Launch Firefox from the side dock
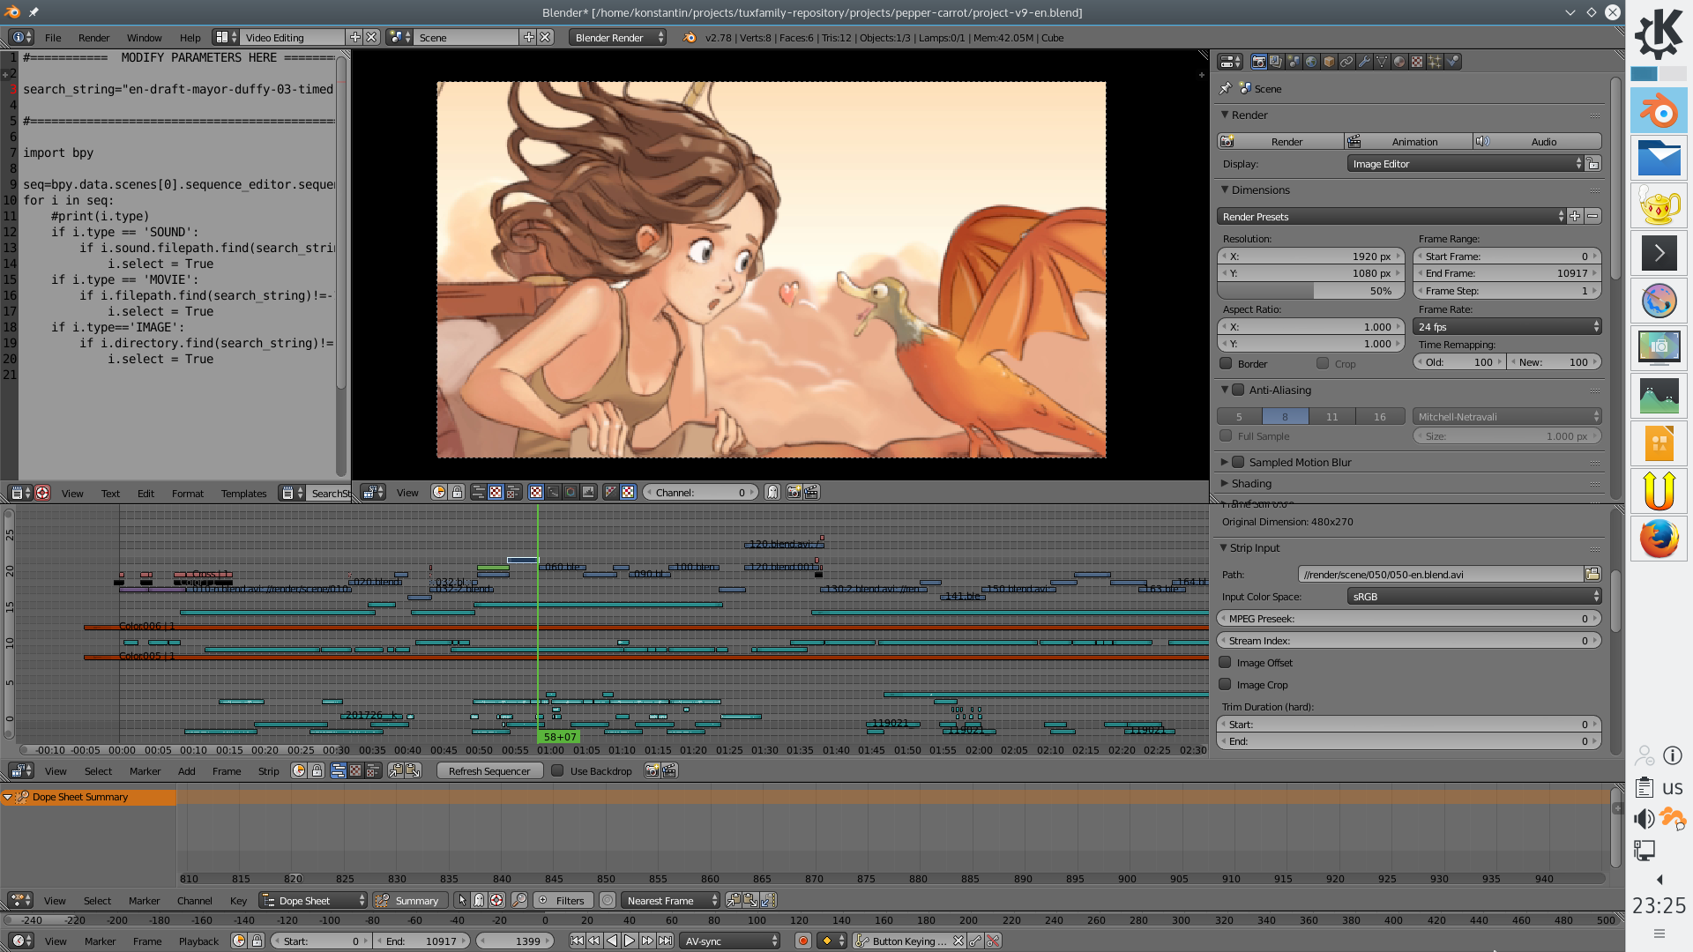The height and width of the screenshot is (952, 1693). (1659, 538)
